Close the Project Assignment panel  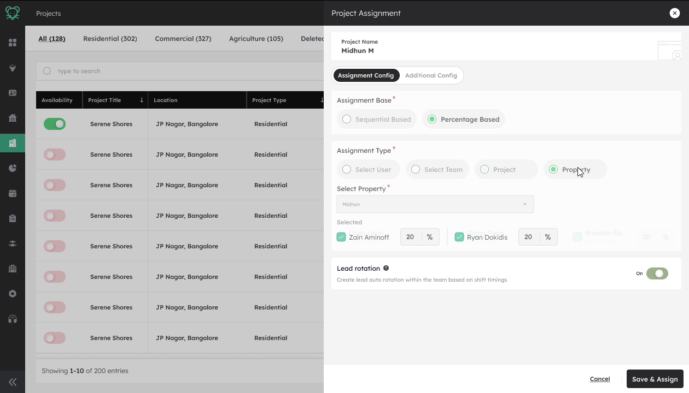point(674,13)
